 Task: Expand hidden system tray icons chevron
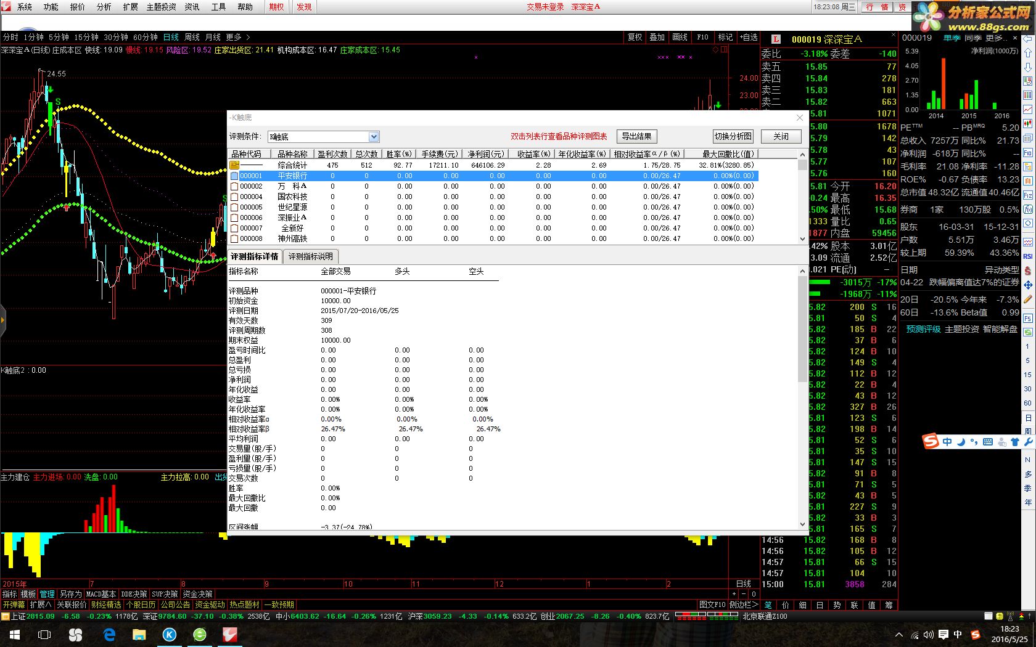click(x=898, y=635)
